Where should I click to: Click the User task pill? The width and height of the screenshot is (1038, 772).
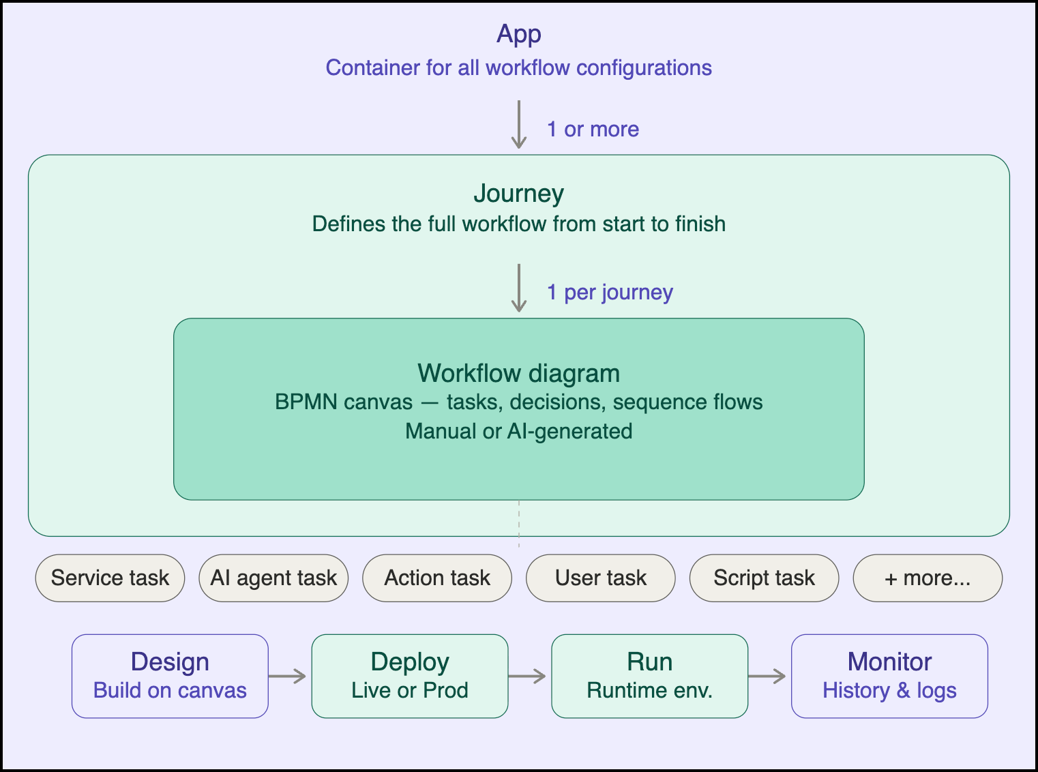point(601,578)
